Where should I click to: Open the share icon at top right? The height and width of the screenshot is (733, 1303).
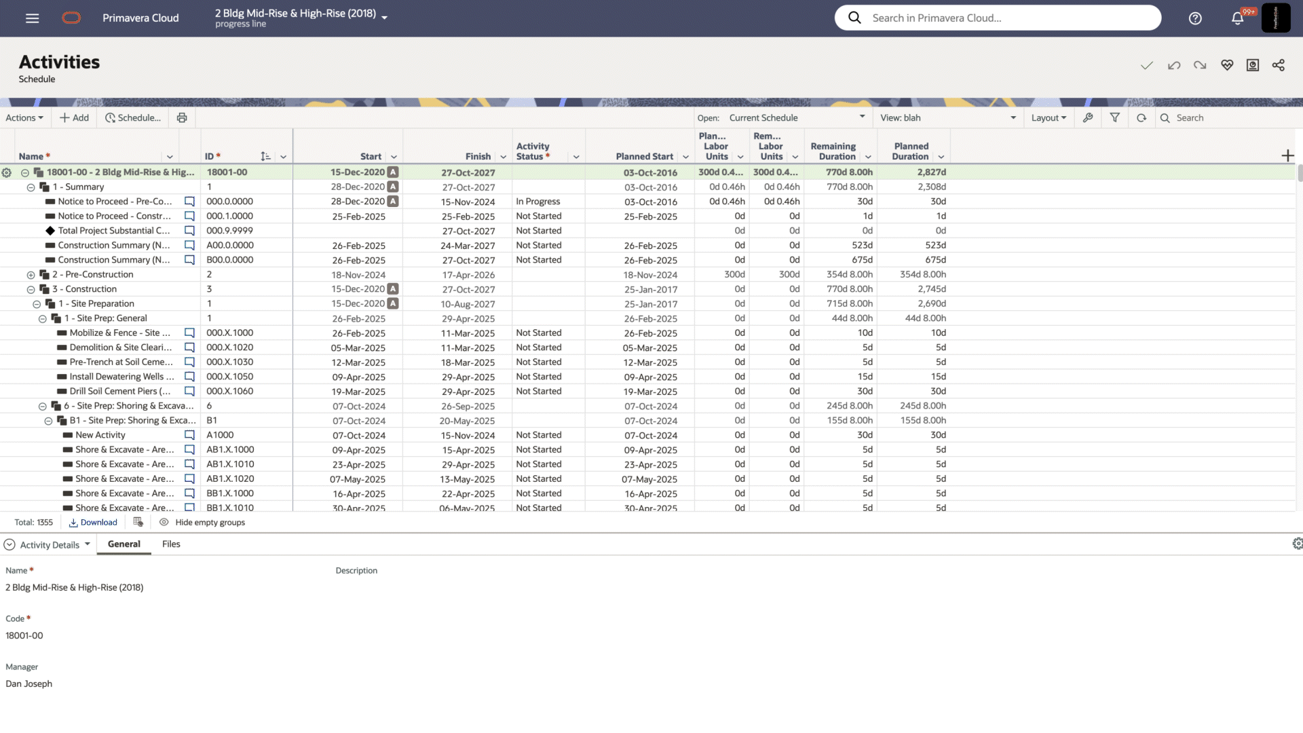coord(1279,65)
